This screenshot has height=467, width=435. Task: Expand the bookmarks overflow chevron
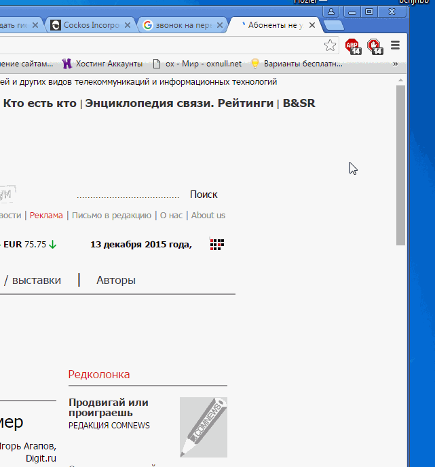click(x=396, y=64)
